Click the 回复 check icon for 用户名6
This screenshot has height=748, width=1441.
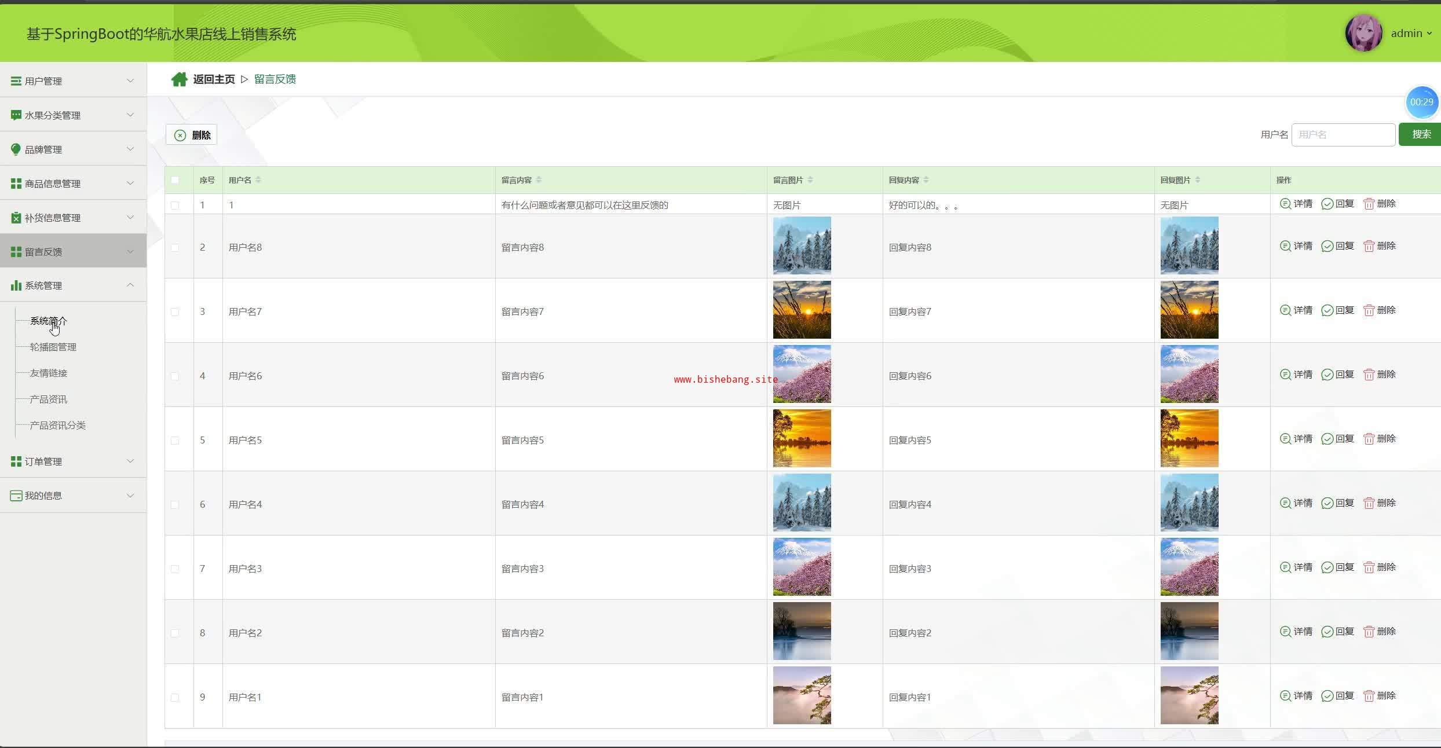[1327, 375]
